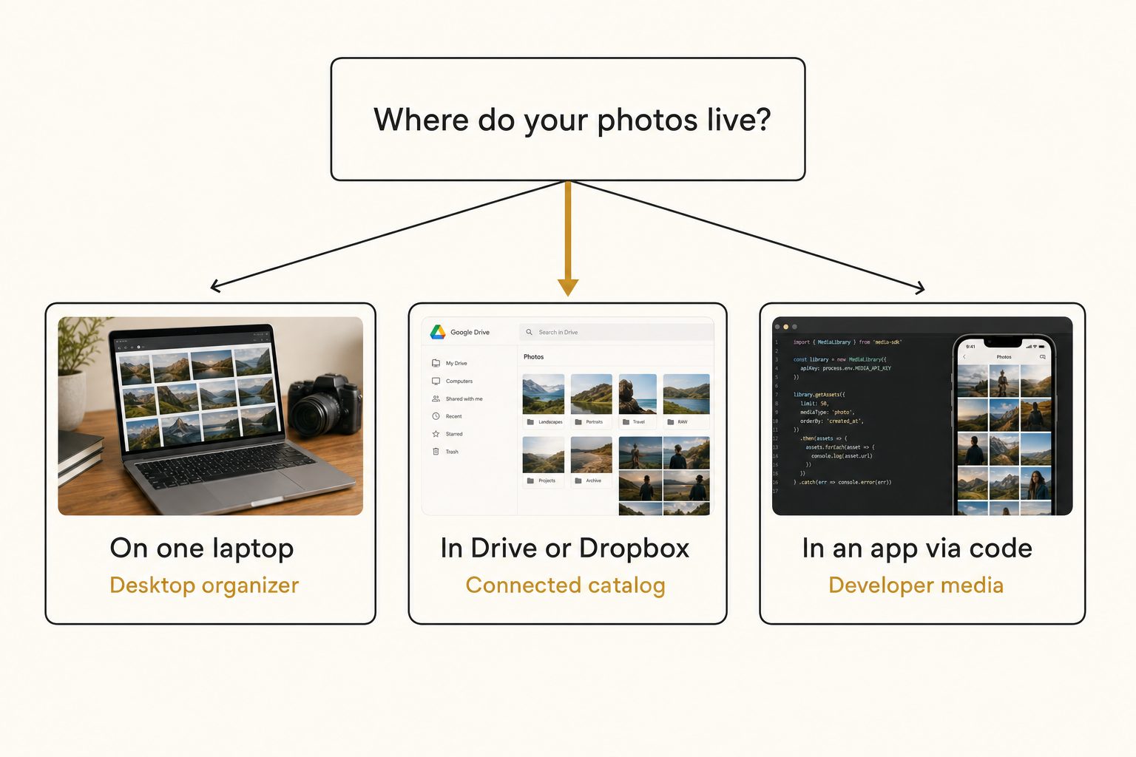
Task: Select the Starred star icon
Action: 436,434
